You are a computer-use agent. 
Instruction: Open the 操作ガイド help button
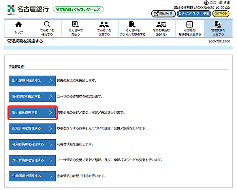click(163, 13)
